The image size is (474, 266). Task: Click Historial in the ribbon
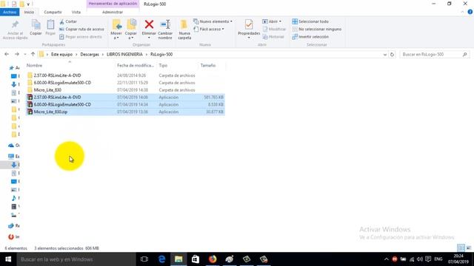coord(273,37)
